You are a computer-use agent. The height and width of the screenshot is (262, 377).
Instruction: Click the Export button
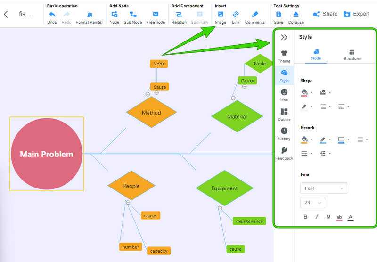coord(356,14)
